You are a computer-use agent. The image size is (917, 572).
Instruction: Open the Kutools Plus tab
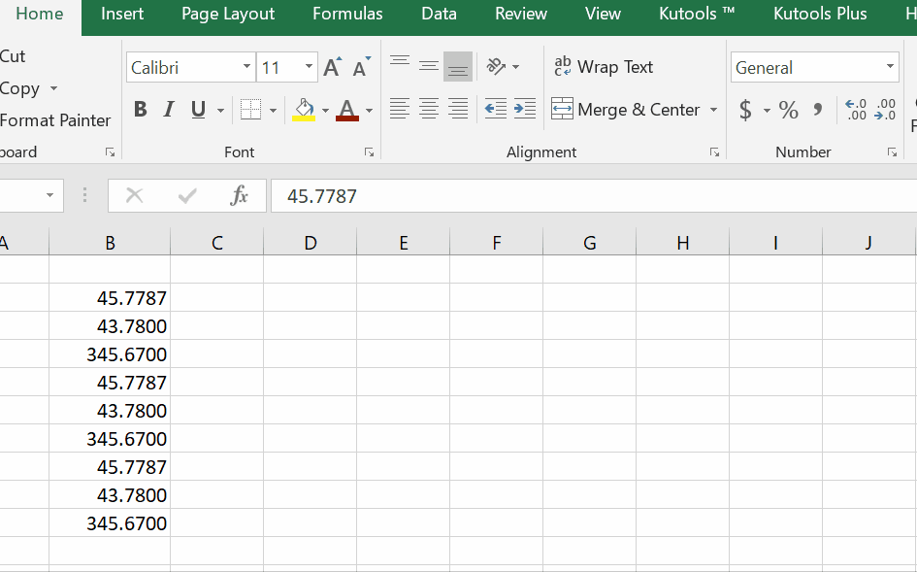(x=820, y=14)
